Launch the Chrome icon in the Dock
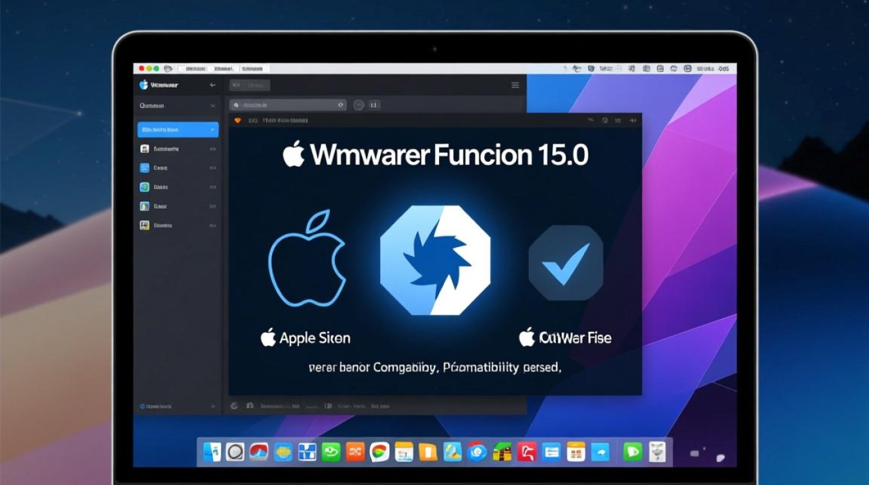The image size is (869, 485). 379,452
